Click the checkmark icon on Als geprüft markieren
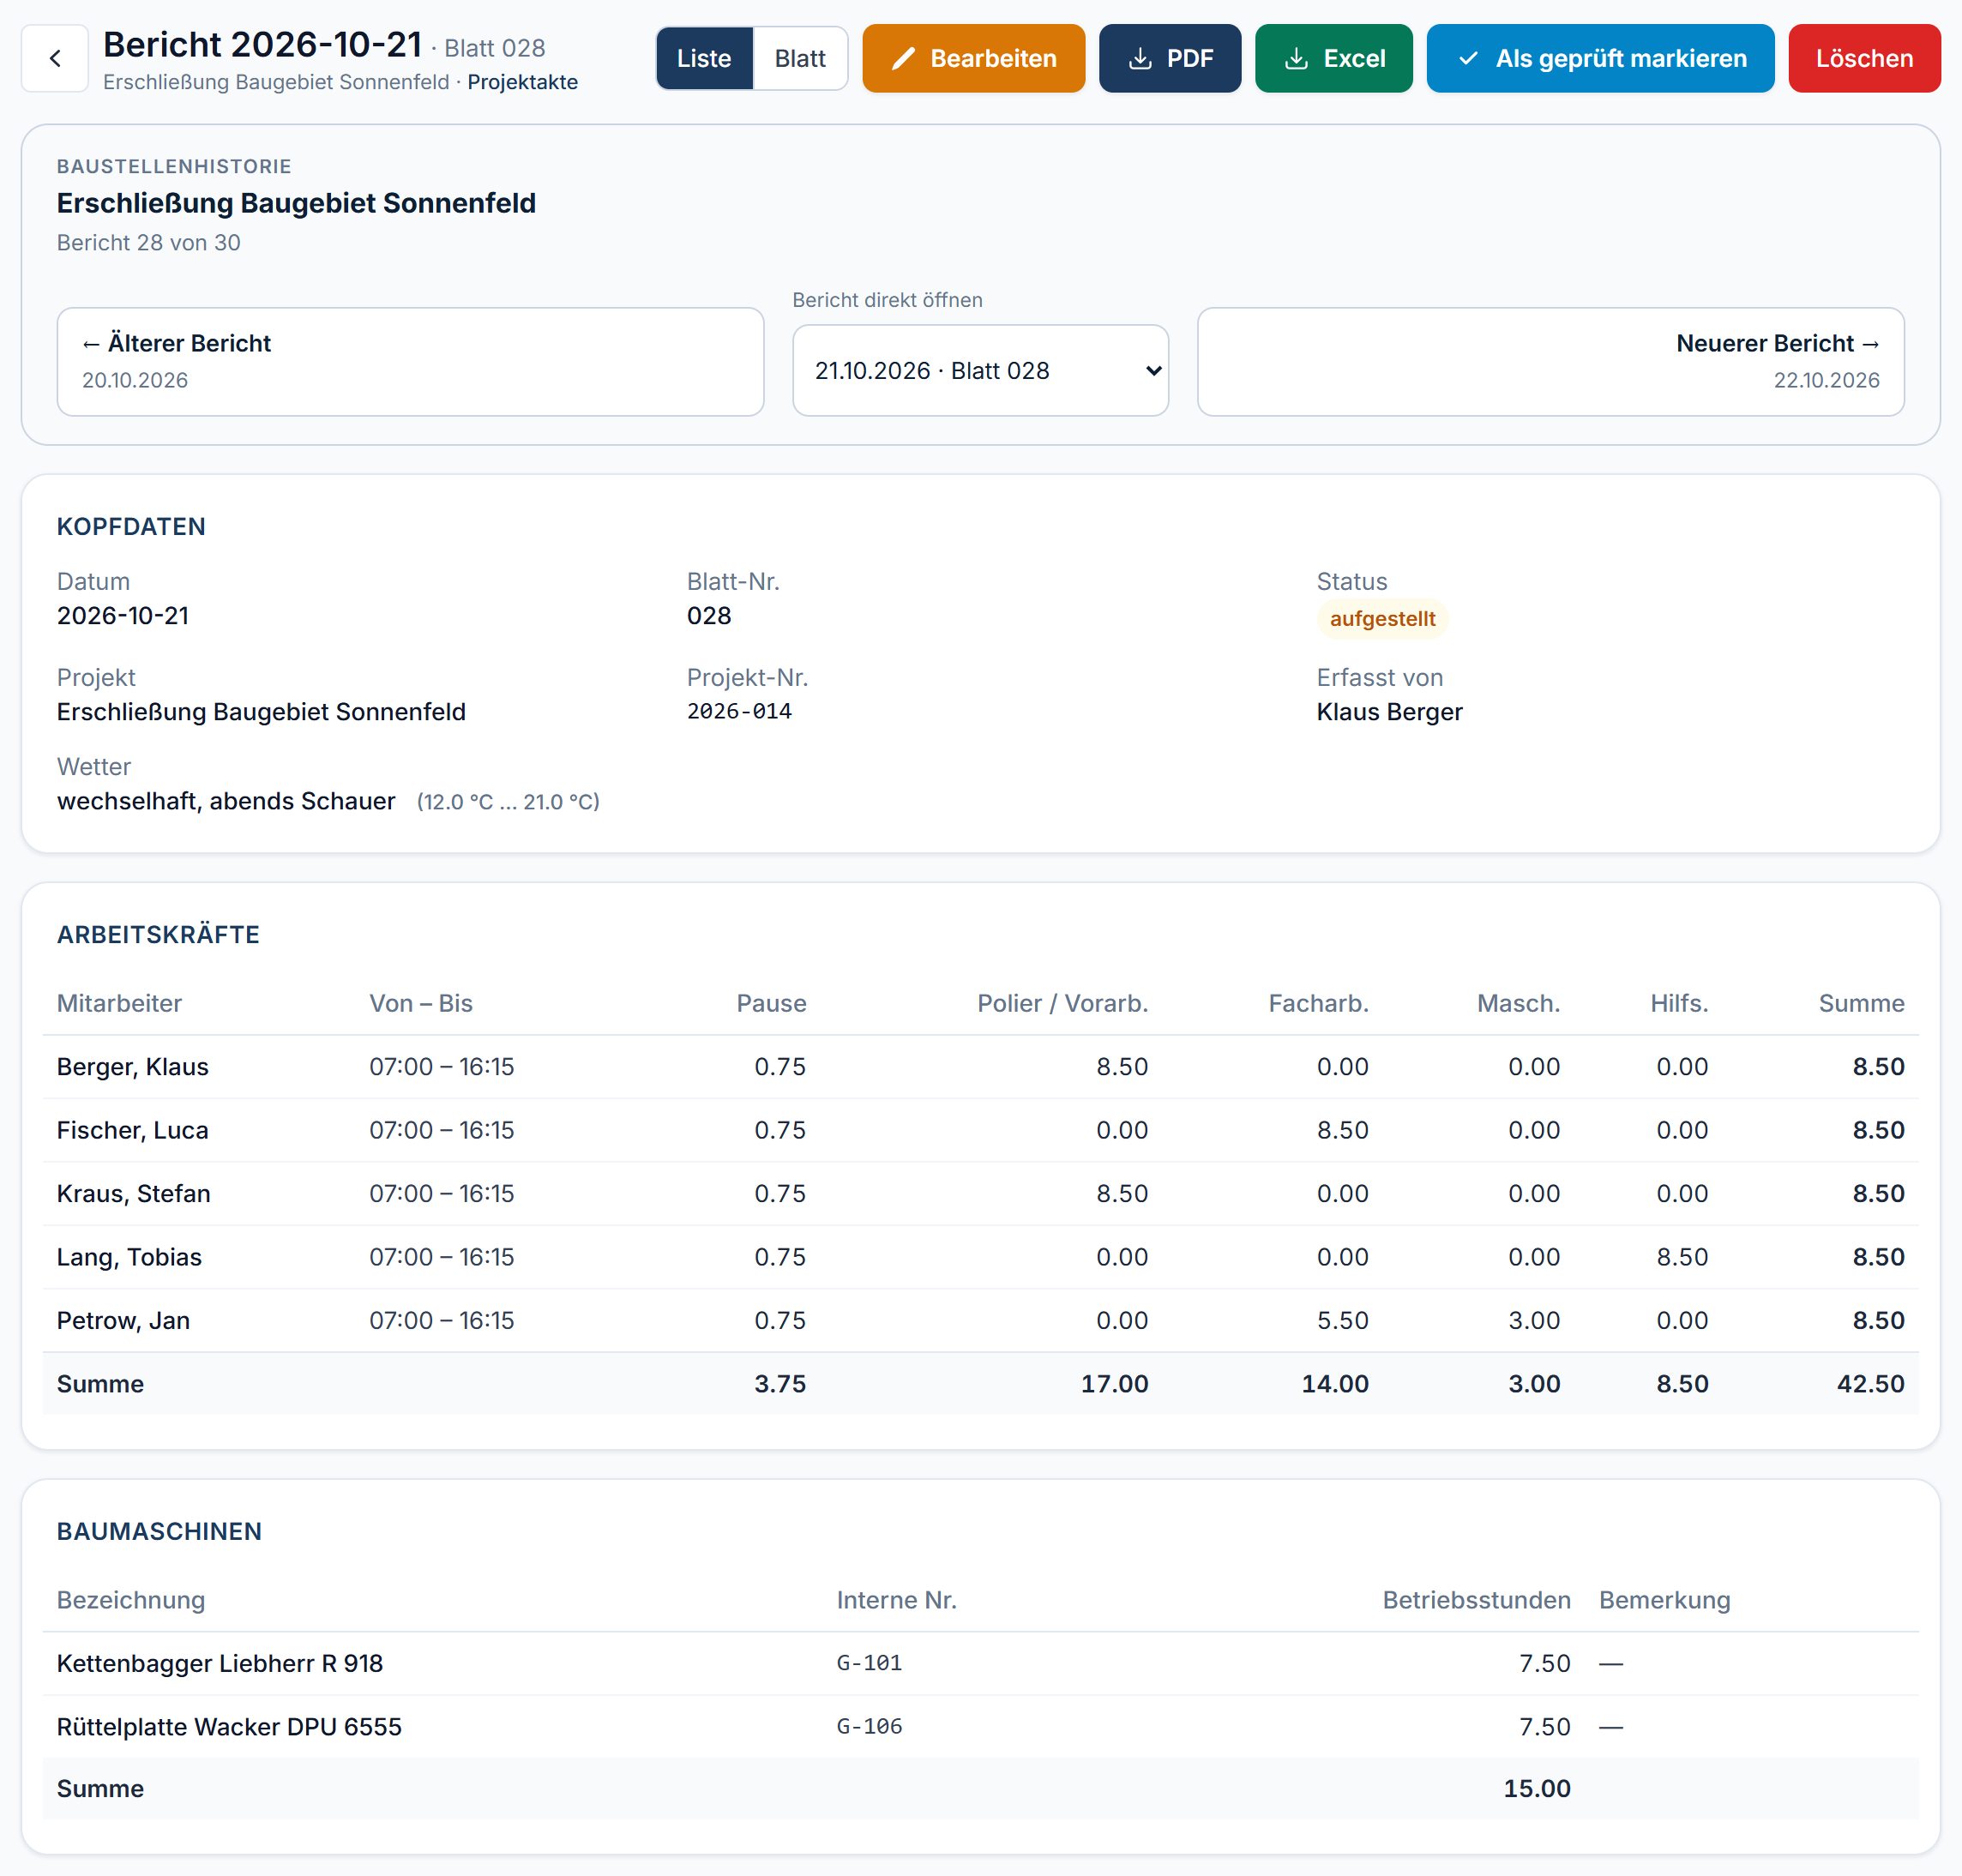The height and width of the screenshot is (1876, 1962). click(1467, 59)
